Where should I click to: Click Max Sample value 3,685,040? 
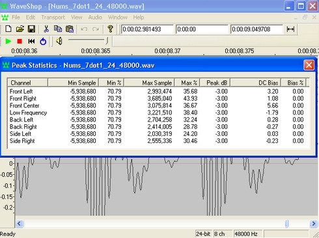(159, 99)
